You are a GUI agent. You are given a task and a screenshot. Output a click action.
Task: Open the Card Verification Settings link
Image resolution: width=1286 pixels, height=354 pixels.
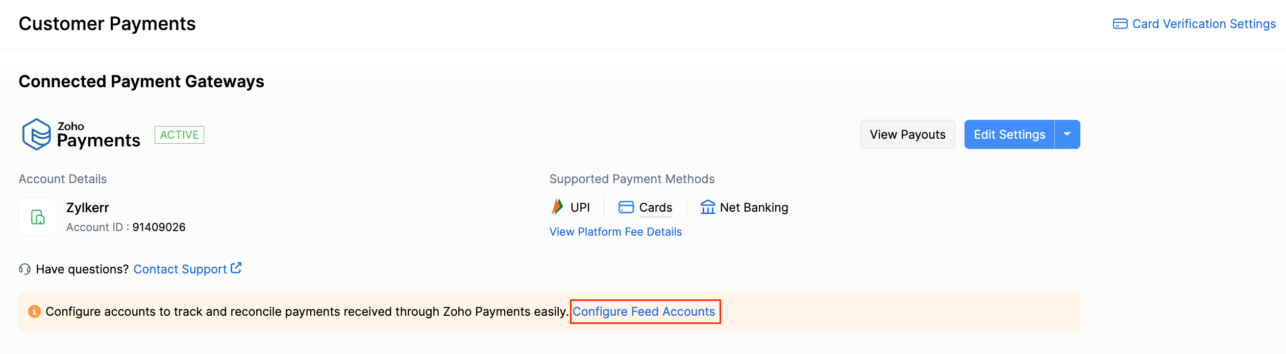(x=1204, y=24)
